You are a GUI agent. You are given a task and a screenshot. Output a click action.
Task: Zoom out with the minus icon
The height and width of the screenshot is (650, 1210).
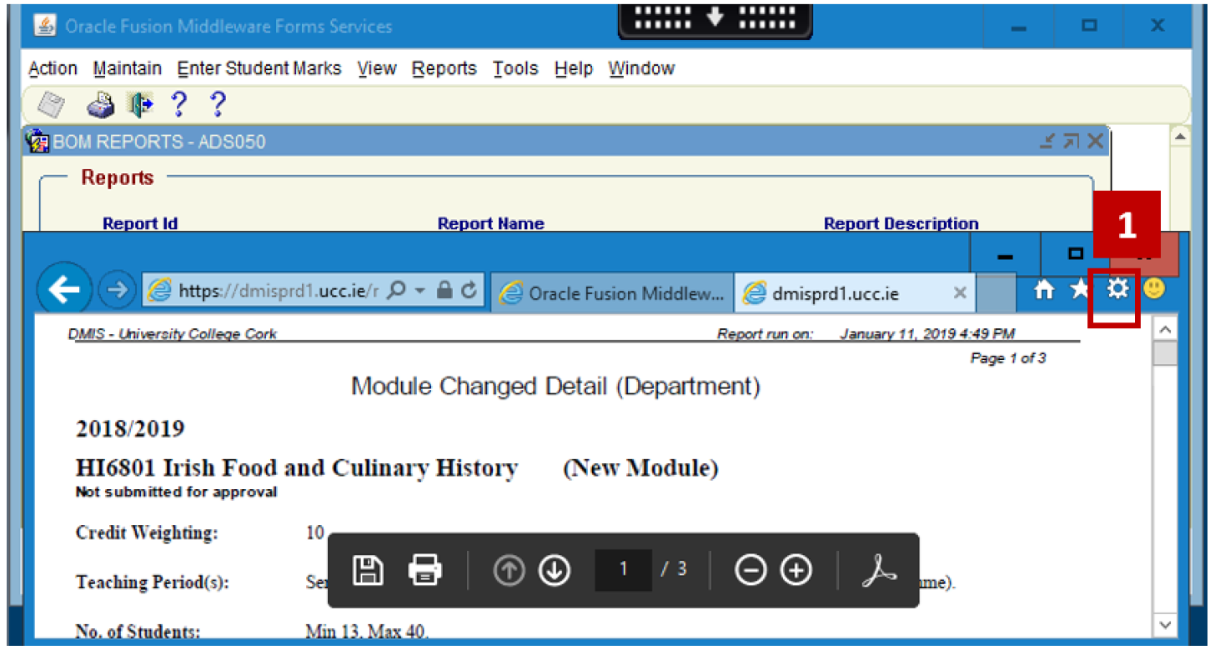750,571
